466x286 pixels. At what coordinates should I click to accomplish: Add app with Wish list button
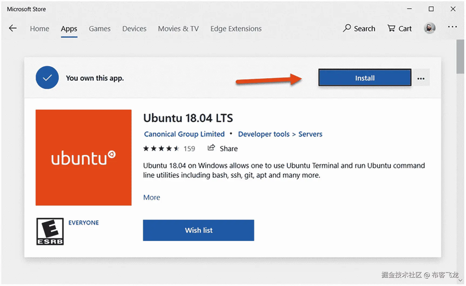(199, 230)
